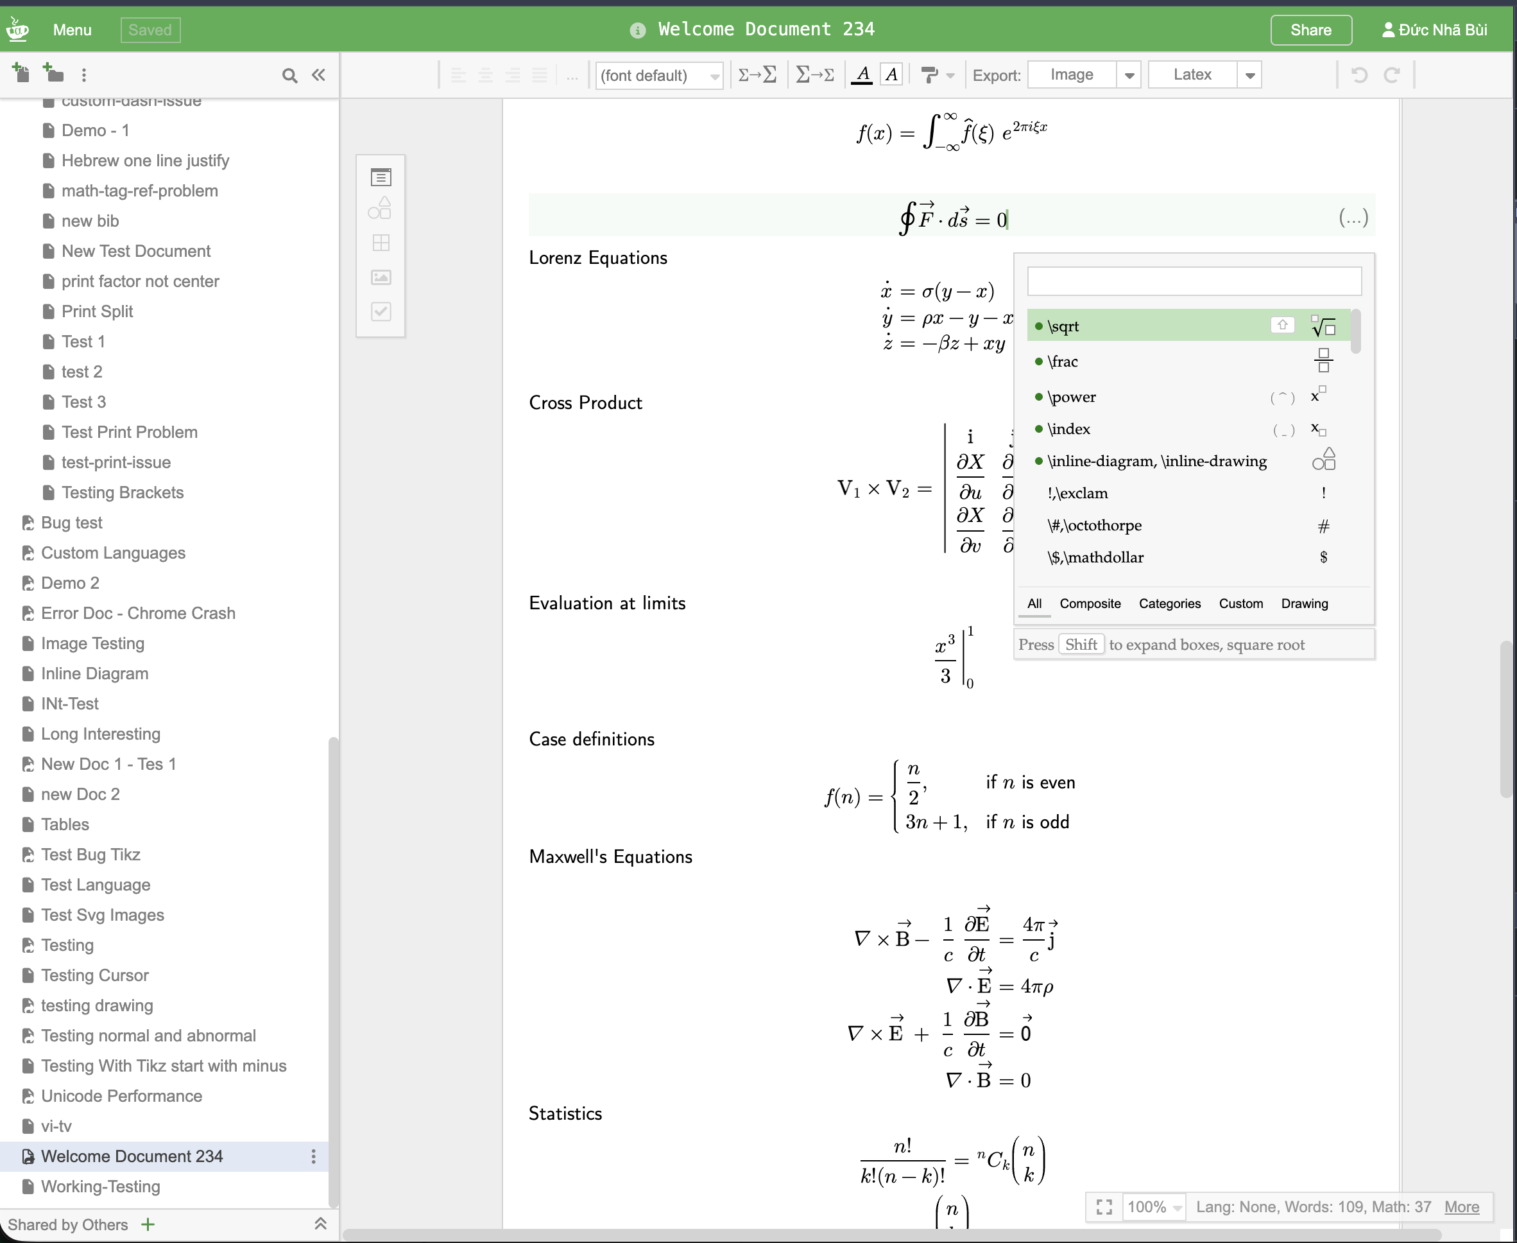Expand Shared by Others section chevron
Viewport: 1517px width, 1243px height.
[x=321, y=1224]
